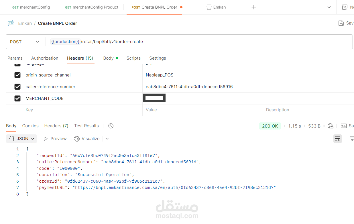Screen dimensions: 354x224
Task: Uncheck the origin-source-channel header checkbox
Action: (x=17, y=75)
